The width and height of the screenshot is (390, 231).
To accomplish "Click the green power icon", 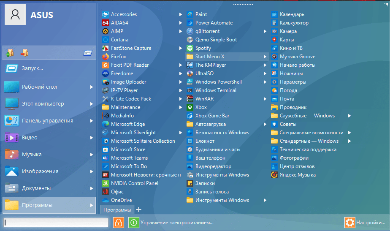I will (x=133, y=222).
